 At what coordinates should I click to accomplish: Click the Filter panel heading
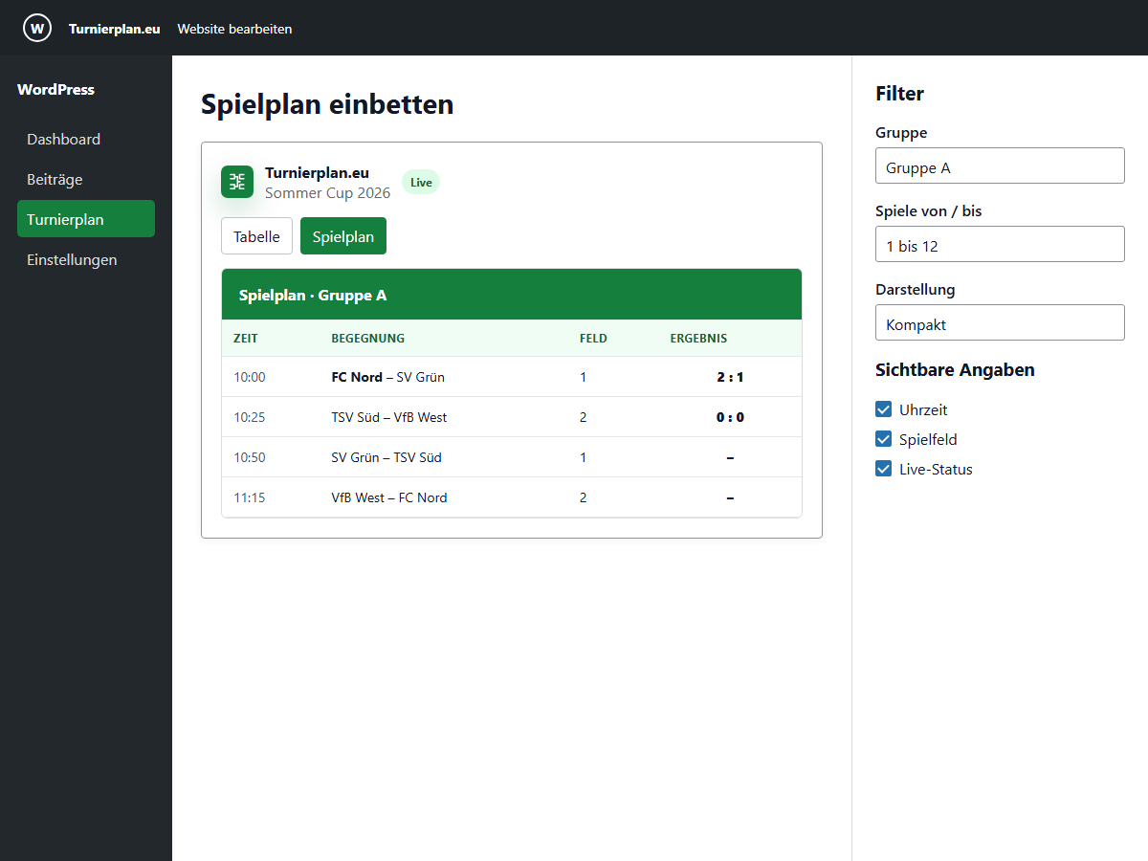coord(899,94)
